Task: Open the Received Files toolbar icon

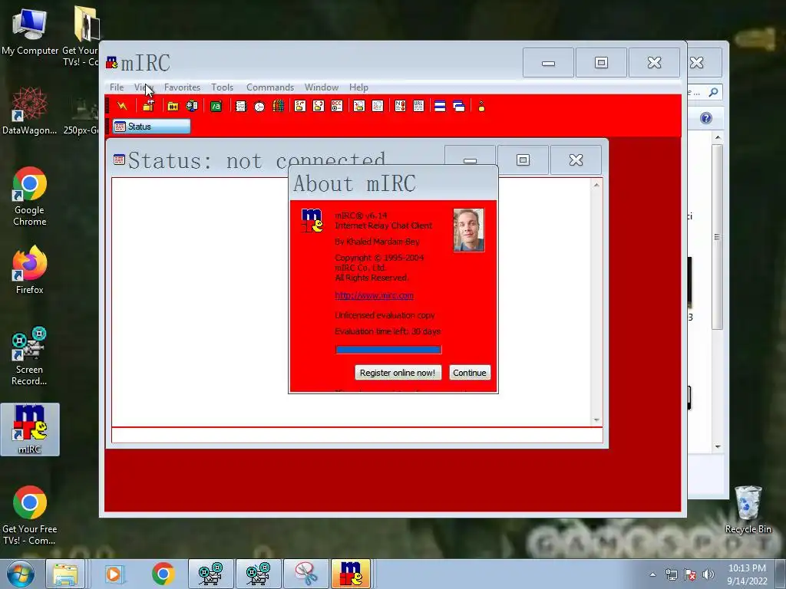Action: pyautogui.click(x=359, y=106)
